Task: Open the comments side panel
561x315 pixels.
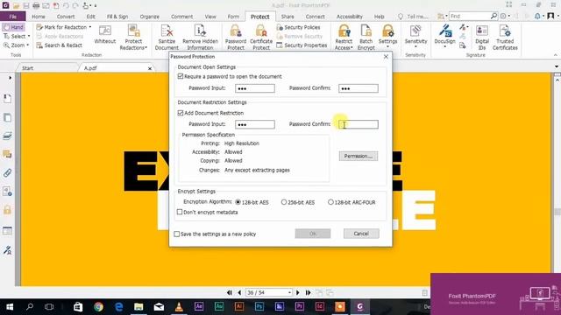Action: (x=7, y=154)
